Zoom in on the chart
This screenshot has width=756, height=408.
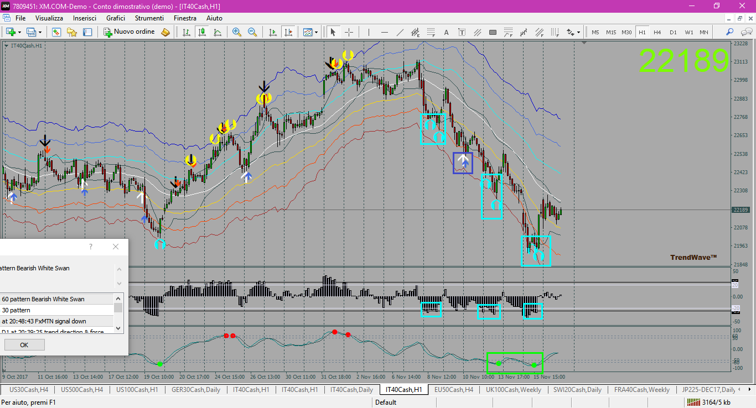[x=237, y=32]
